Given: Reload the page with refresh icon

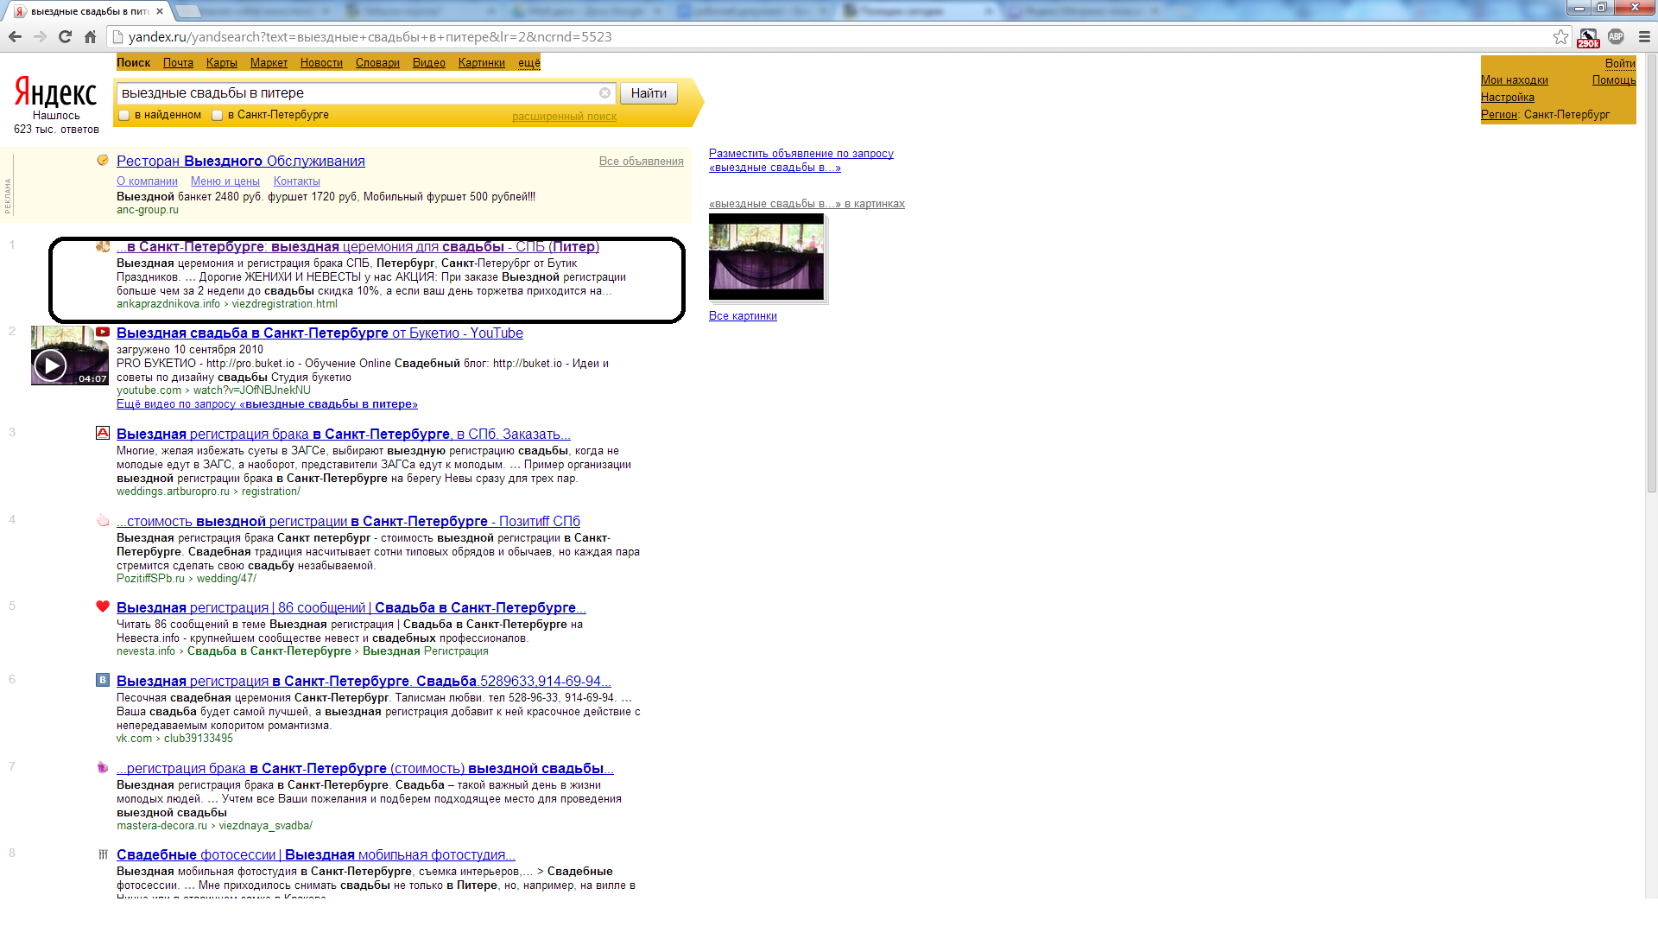Looking at the screenshot, I should [x=65, y=37].
